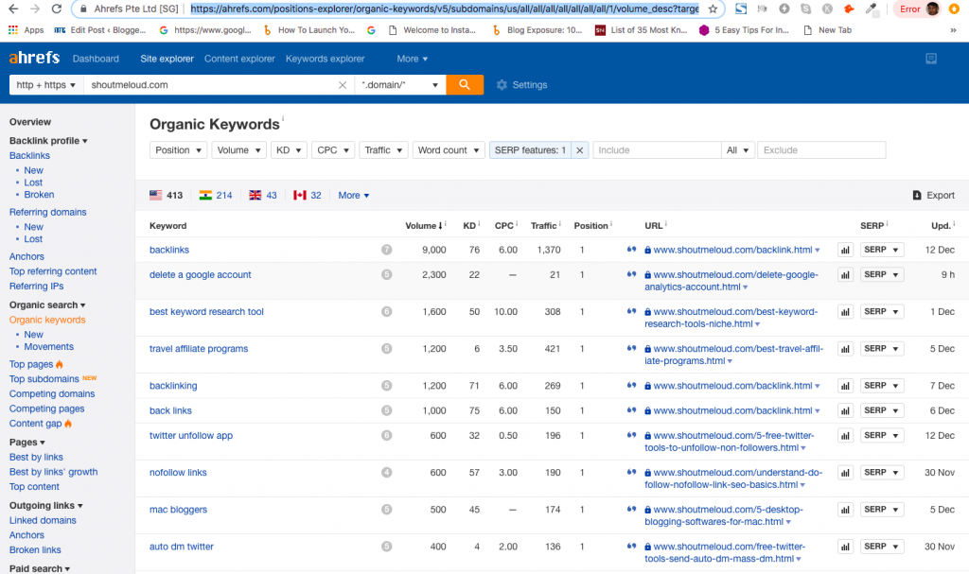
Task: Open Settings gear next to search
Action: coord(521,85)
